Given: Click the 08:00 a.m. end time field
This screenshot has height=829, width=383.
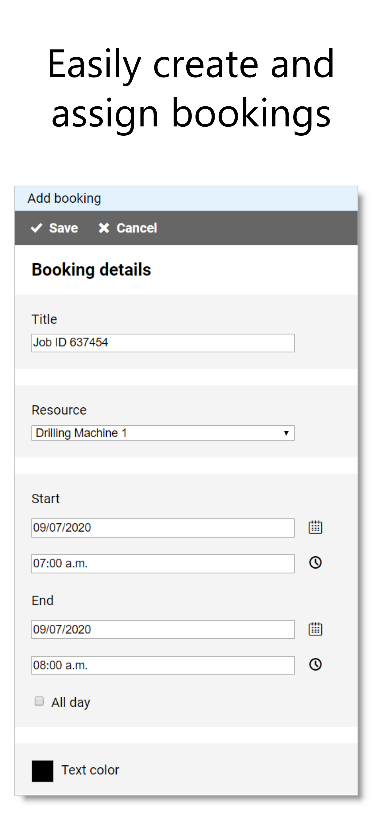Looking at the screenshot, I should [x=163, y=665].
